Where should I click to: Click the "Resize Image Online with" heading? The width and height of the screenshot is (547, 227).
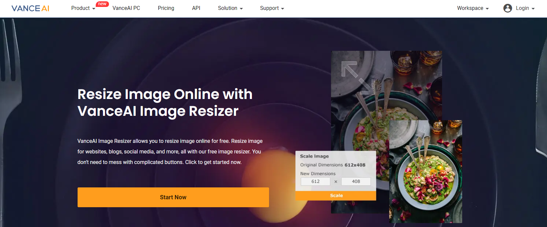coord(165,94)
